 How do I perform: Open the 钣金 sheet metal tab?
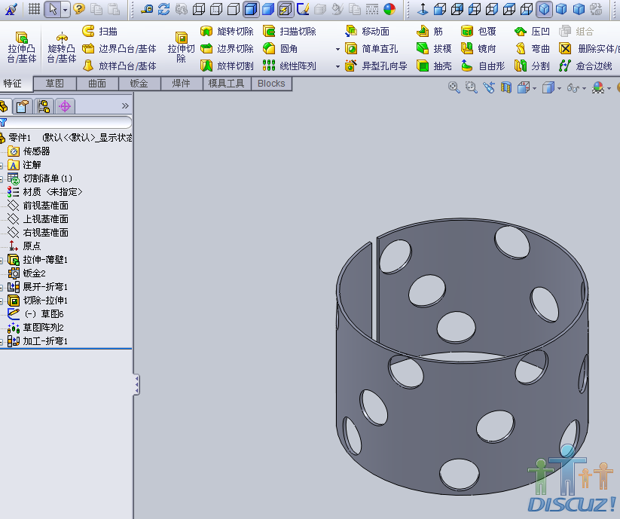pyautogui.click(x=139, y=84)
